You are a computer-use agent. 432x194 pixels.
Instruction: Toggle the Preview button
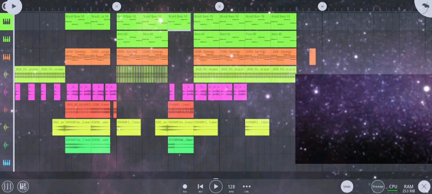point(377,186)
